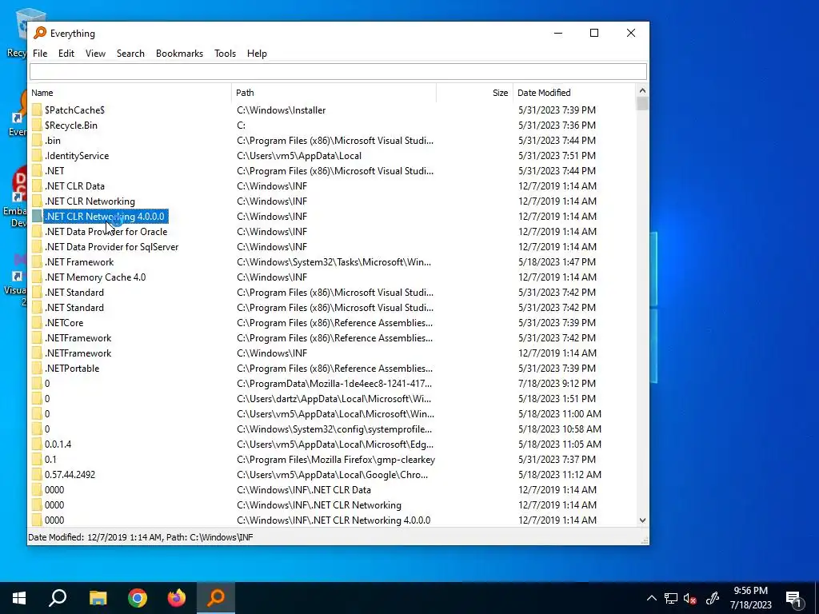The height and width of the screenshot is (614, 819).
Task: Click the muted volume tray icon
Action: 689,598
